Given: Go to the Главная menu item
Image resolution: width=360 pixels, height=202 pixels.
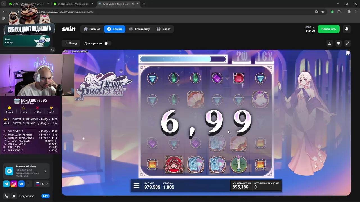Looking at the screenshot, I should (92, 29).
